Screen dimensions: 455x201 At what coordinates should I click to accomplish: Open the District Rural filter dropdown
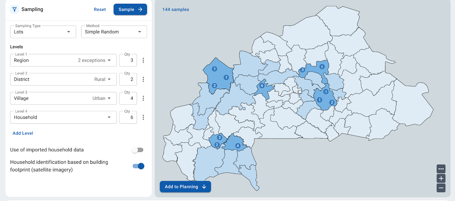pyautogui.click(x=102, y=79)
